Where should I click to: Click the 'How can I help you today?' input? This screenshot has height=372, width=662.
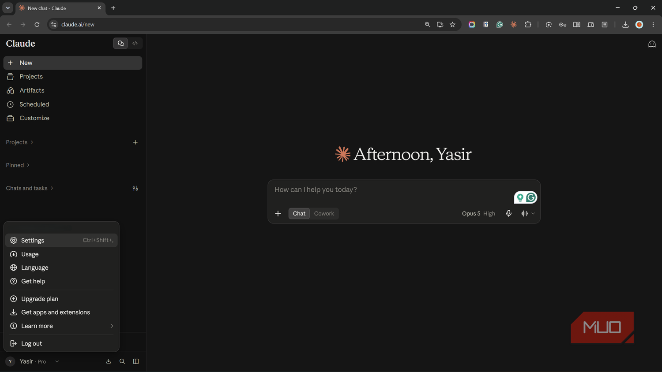391,190
